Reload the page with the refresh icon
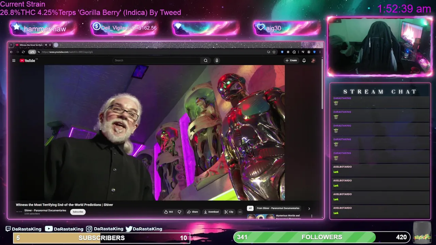The height and width of the screenshot is (245, 436). click(x=23, y=52)
